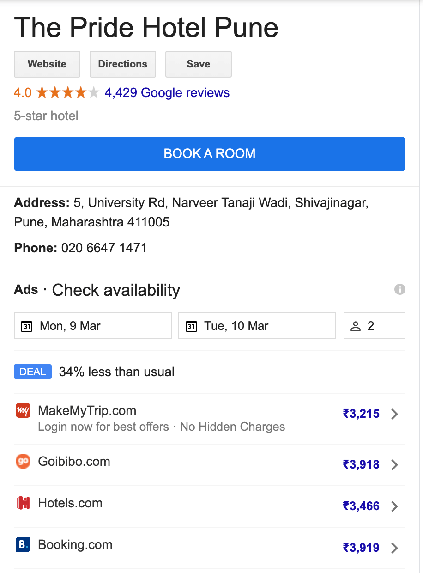423x573 pixels.
Task: Open the Goibibo offer chevron
Action: pos(394,465)
